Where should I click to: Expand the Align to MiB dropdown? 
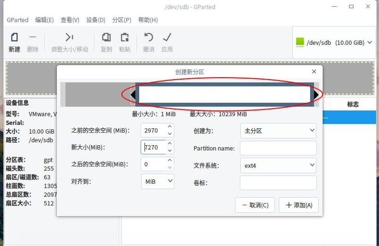pos(157,181)
